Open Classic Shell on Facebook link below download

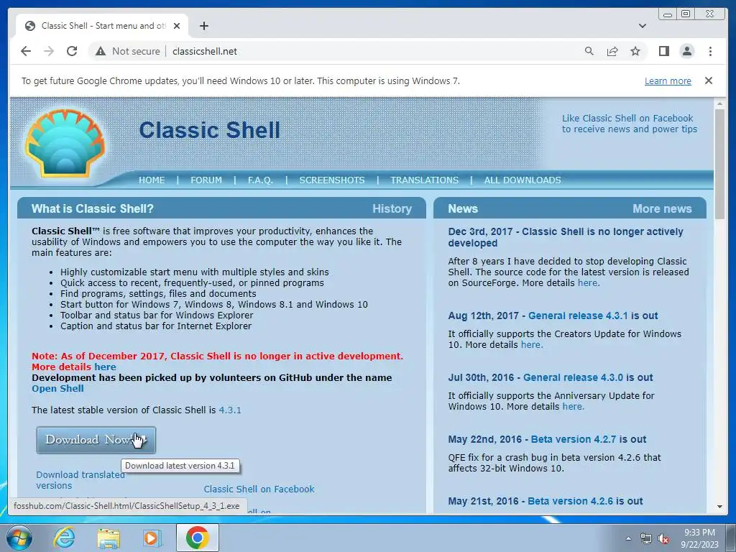pyautogui.click(x=259, y=489)
